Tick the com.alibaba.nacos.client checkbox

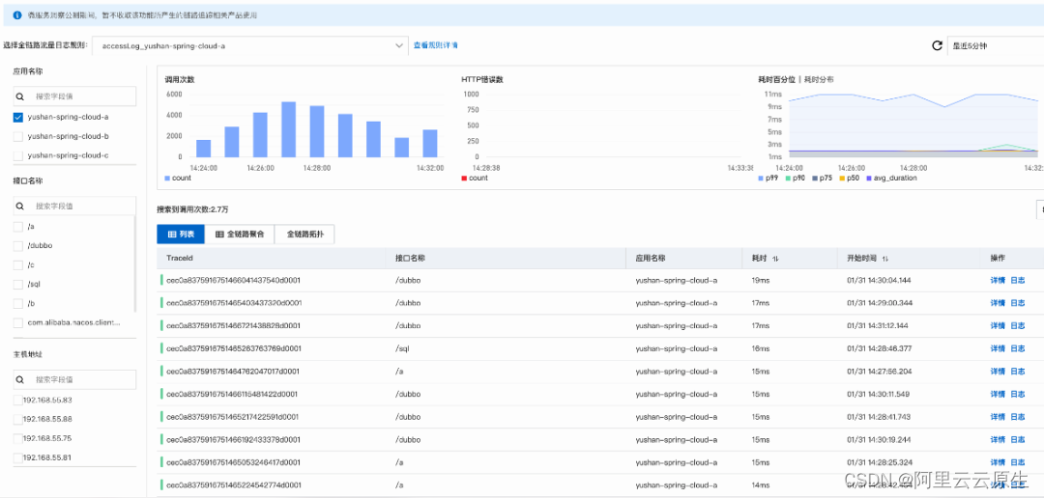click(x=18, y=323)
